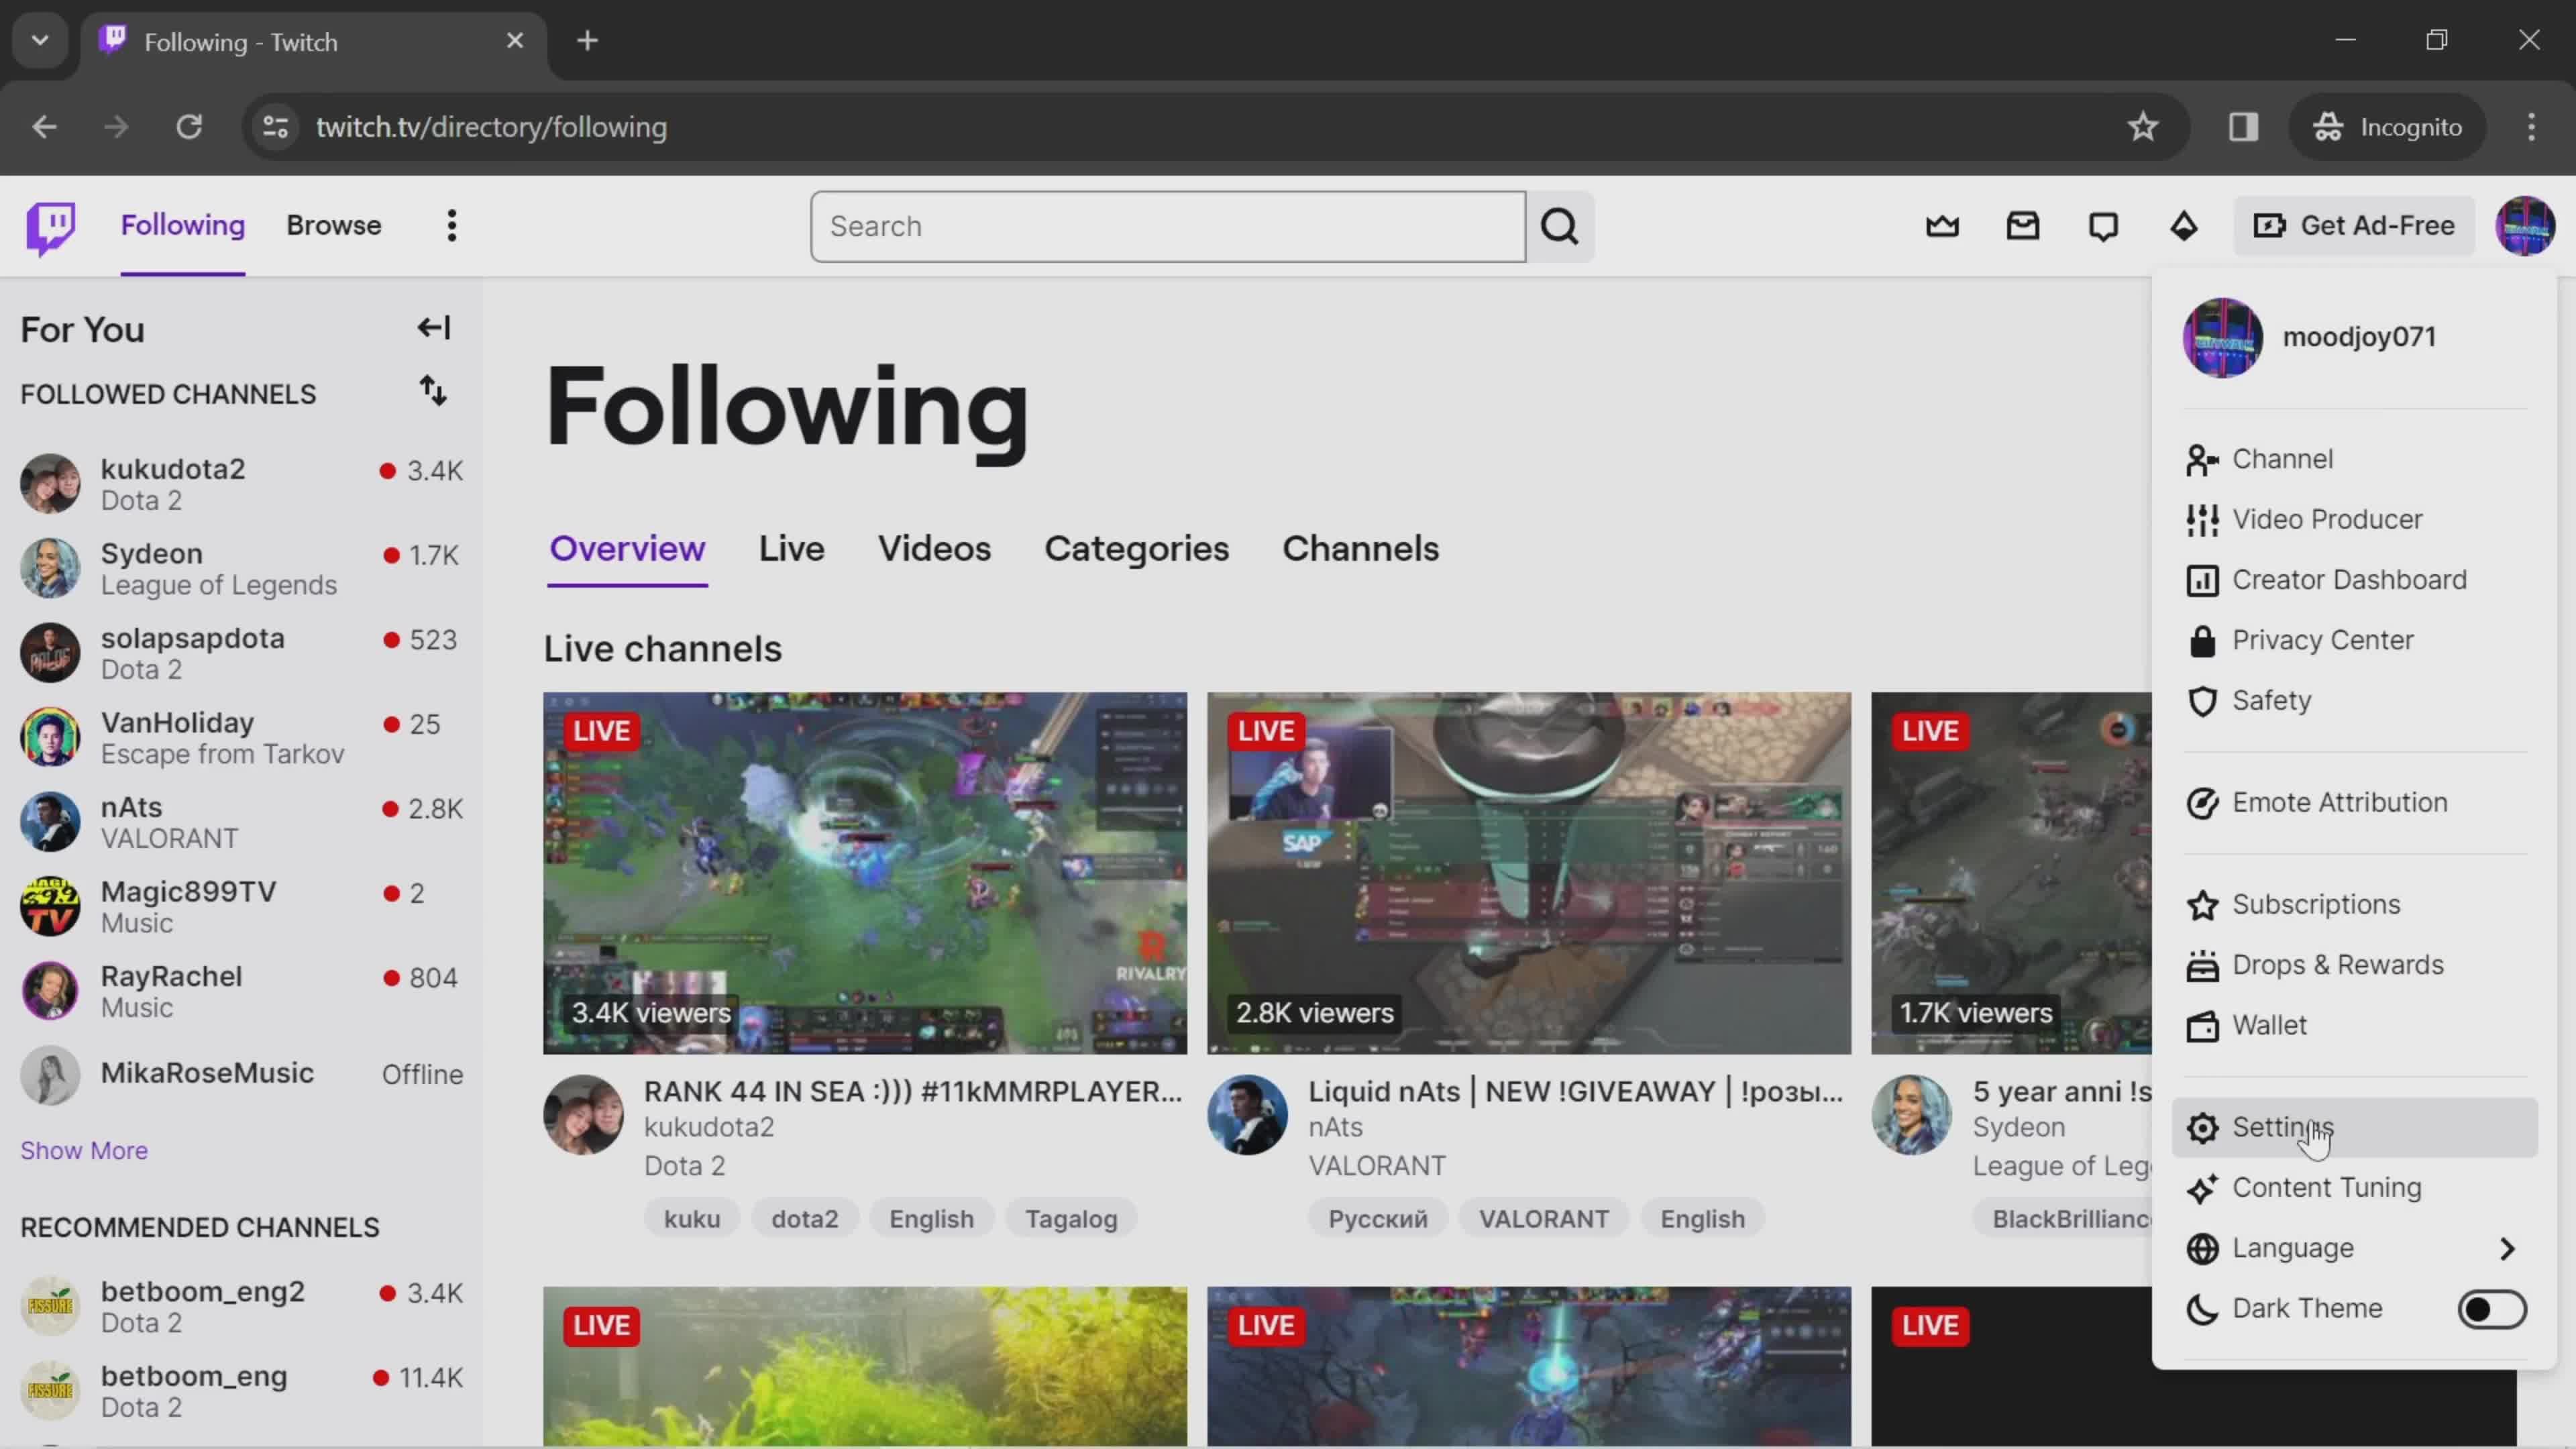Open VanHoliday in followed channels
Screen dimensions: 2576x1449
[241, 738]
